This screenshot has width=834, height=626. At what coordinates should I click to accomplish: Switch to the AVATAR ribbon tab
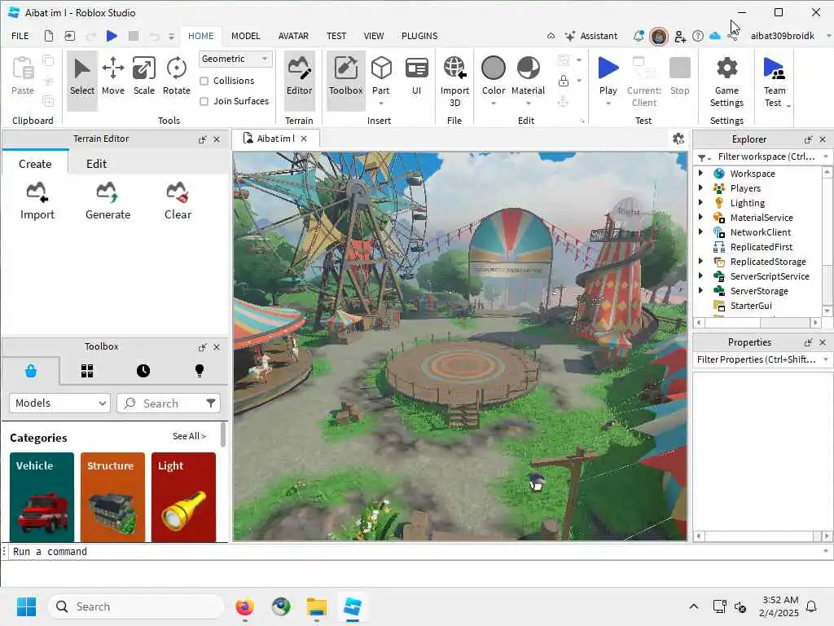point(293,36)
